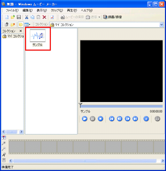Image resolution: width=166 pixels, height=171 pixels.
Task: Step to next frame
Action: coord(127,119)
